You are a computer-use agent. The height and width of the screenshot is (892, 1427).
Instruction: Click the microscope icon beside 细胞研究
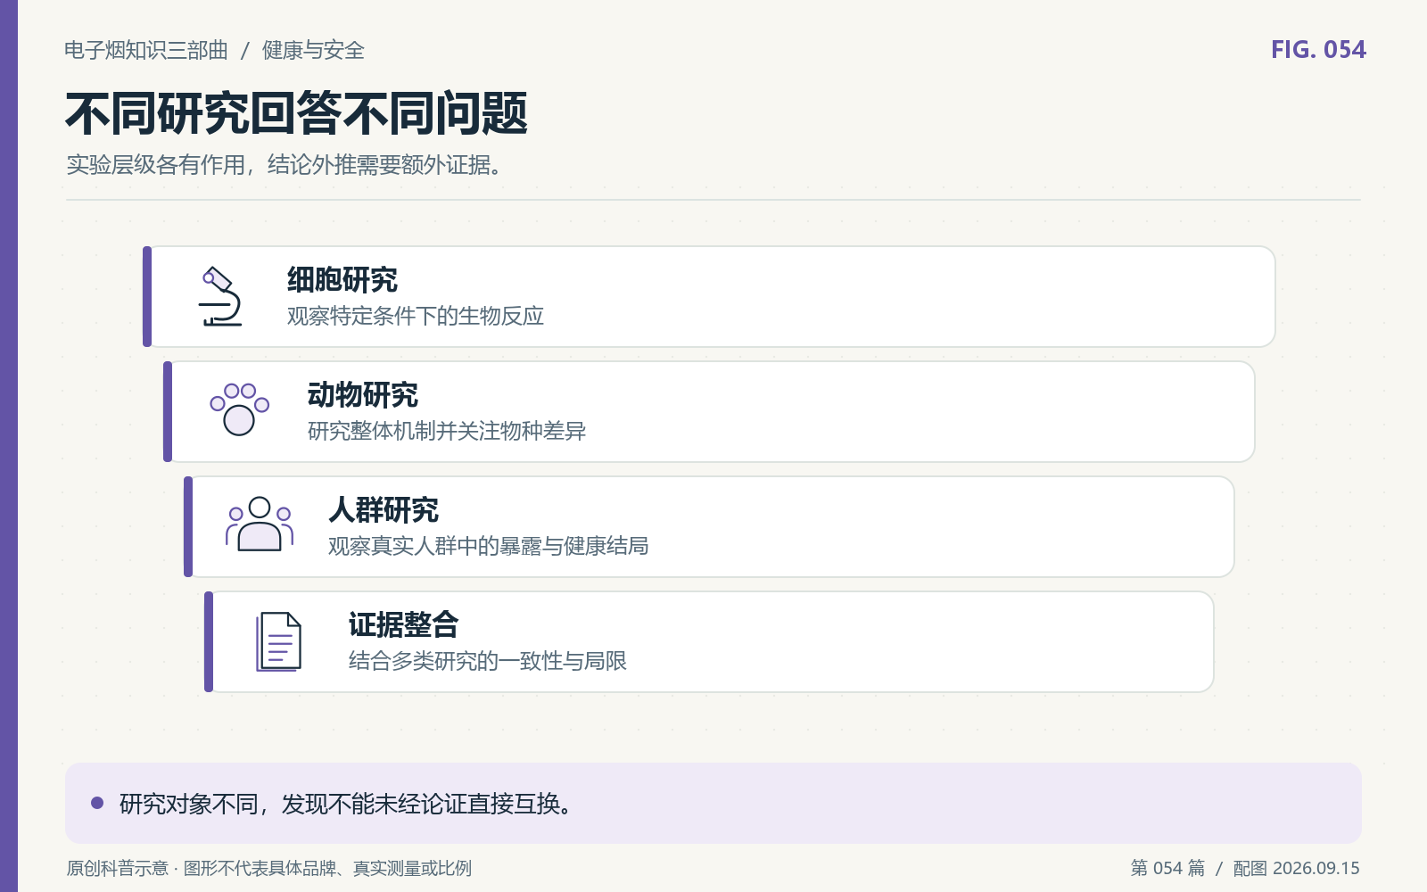click(x=219, y=296)
